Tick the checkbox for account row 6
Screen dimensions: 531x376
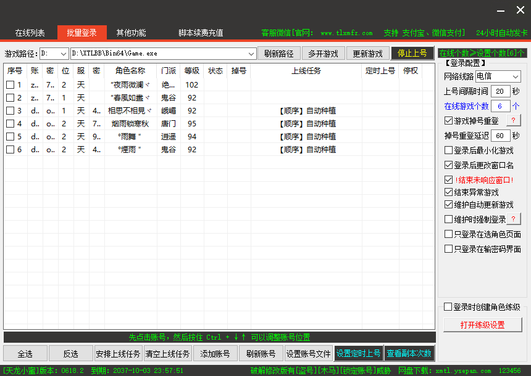10,149
